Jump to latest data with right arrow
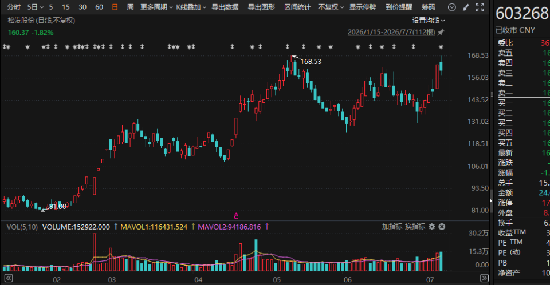Viewport: 550px width, 285px height. (484, 278)
